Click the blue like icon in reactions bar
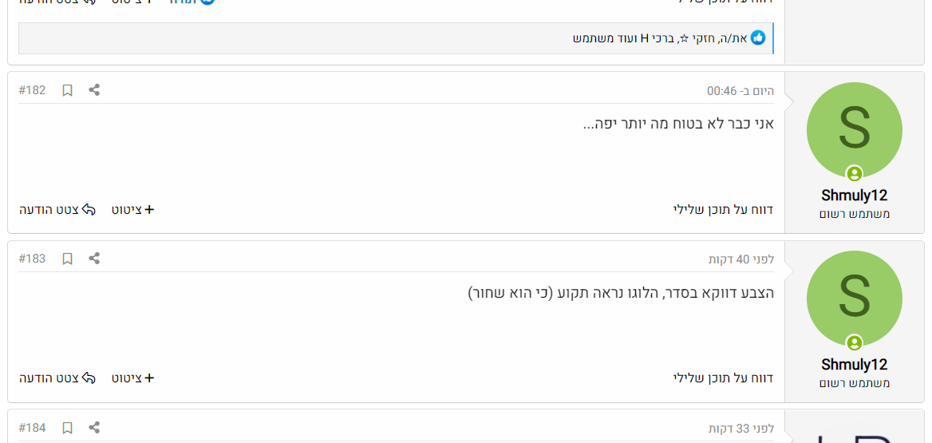Image resolution: width=932 pixels, height=443 pixels. [x=758, y=38]
